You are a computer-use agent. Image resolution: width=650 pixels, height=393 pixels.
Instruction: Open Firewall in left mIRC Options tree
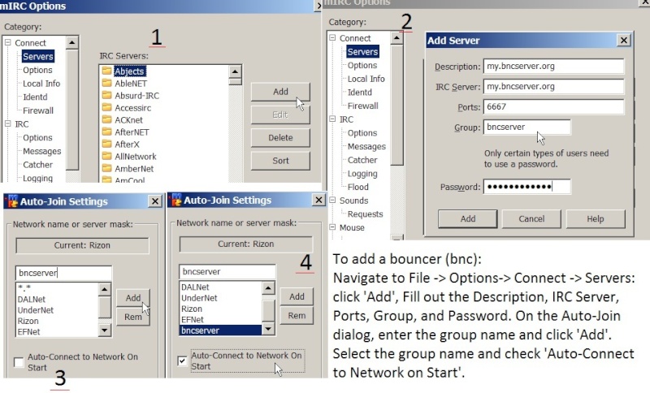(x=37, y=110)
